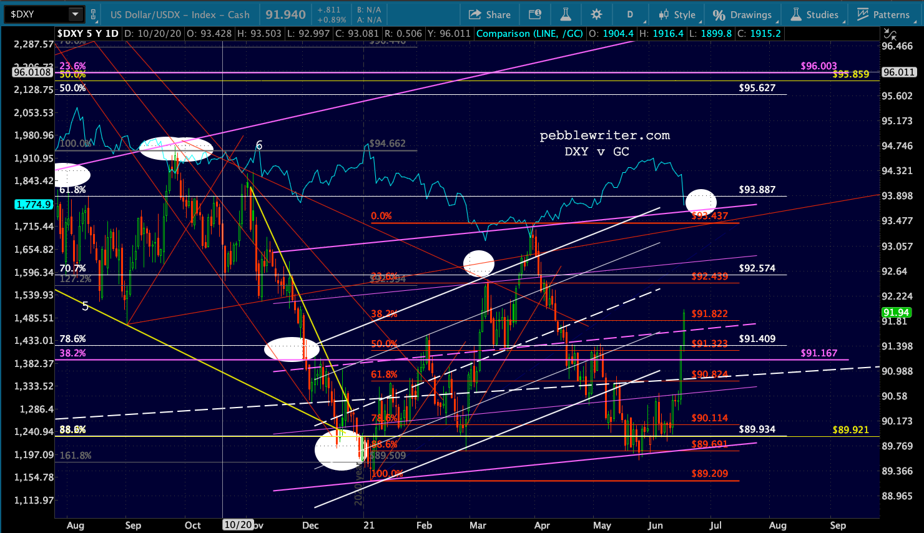Open the D timeframe dropdown
Screen dimensions: 924x533
pyautogui.click(x=630, y=14)
